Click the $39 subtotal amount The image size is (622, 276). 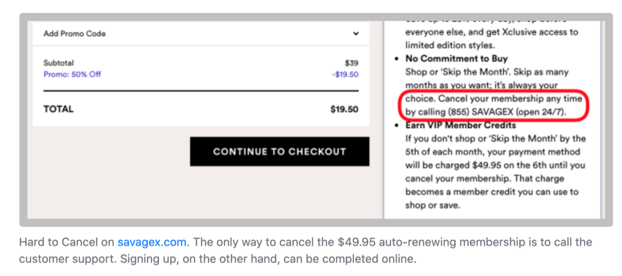coord(351,63)
